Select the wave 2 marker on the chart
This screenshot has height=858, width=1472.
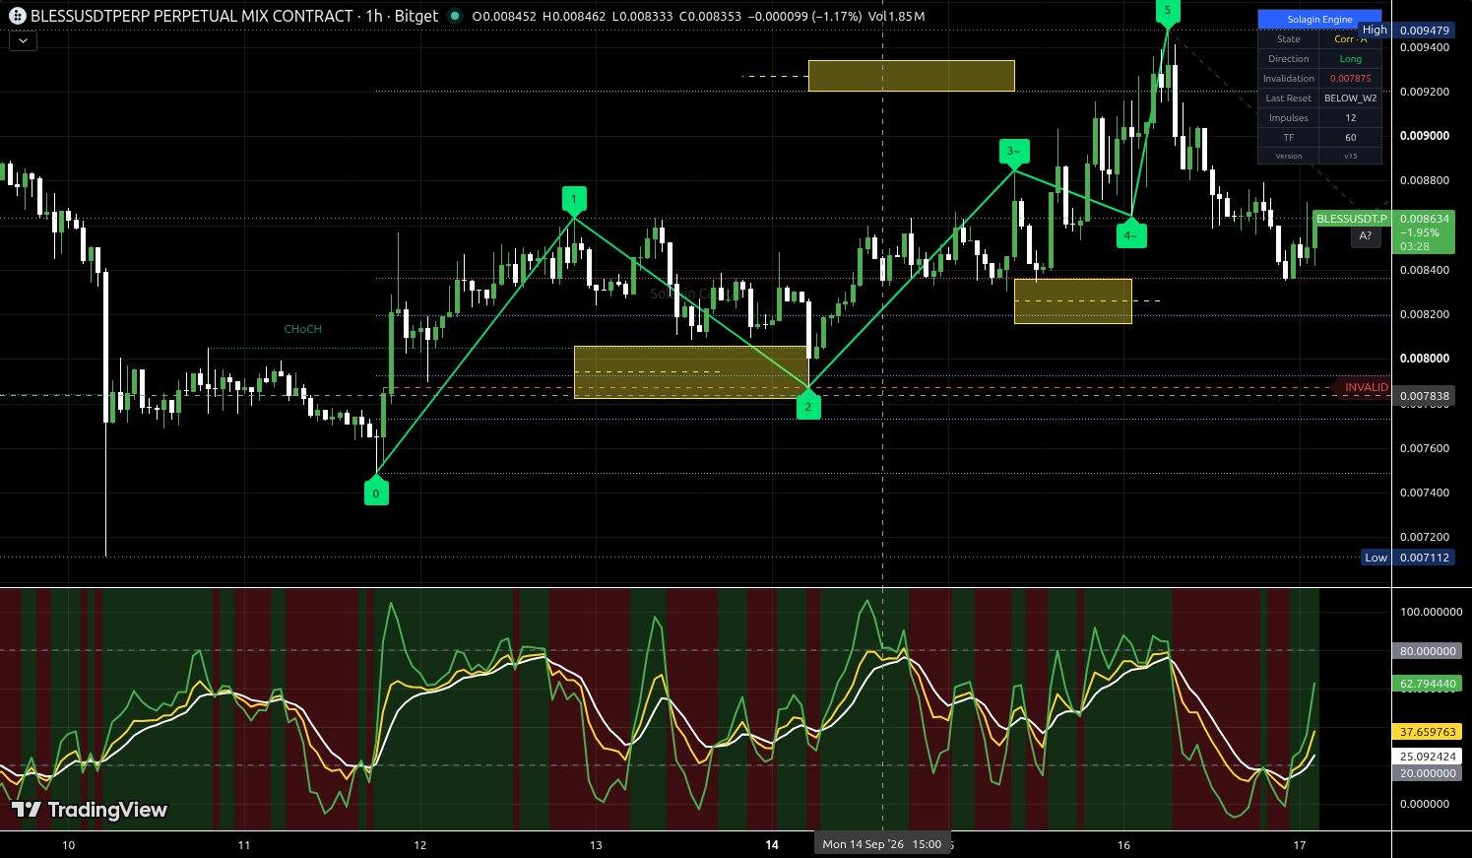(x=808, y=405)
